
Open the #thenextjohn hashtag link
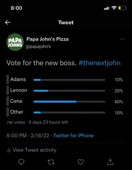click(99, 63)
